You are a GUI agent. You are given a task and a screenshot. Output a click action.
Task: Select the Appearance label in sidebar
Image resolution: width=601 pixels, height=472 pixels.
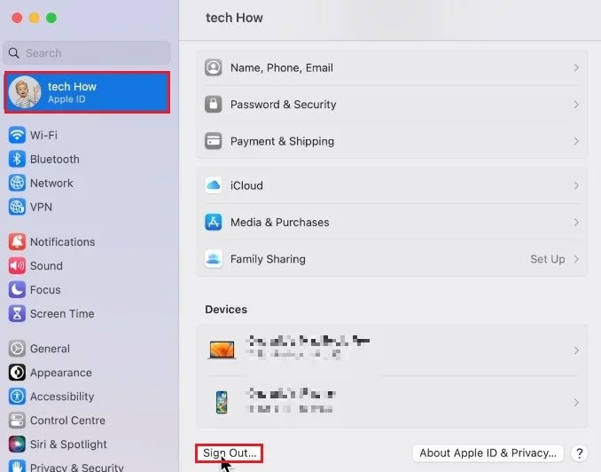pos(61,373)
